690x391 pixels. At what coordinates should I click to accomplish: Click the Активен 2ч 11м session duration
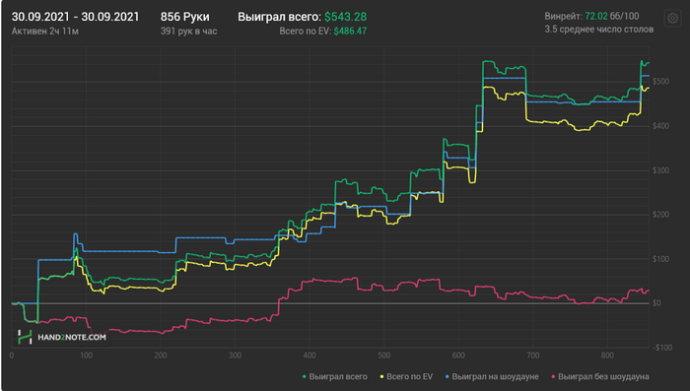[x=45, y=32]
